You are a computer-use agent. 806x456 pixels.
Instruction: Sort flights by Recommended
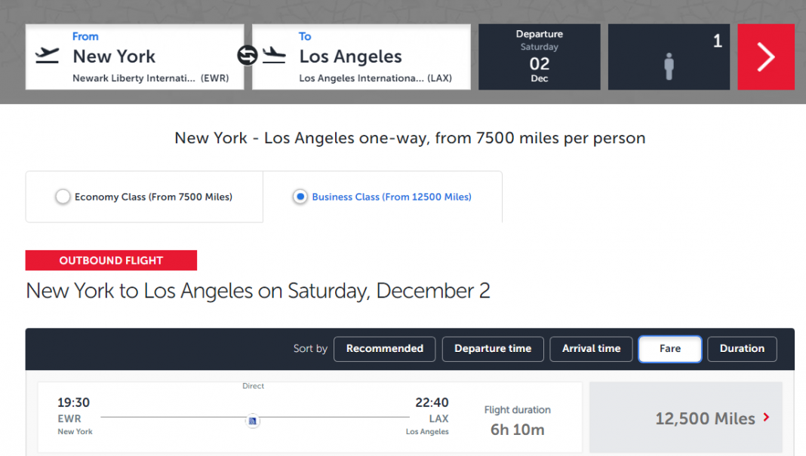click(384, 348)
